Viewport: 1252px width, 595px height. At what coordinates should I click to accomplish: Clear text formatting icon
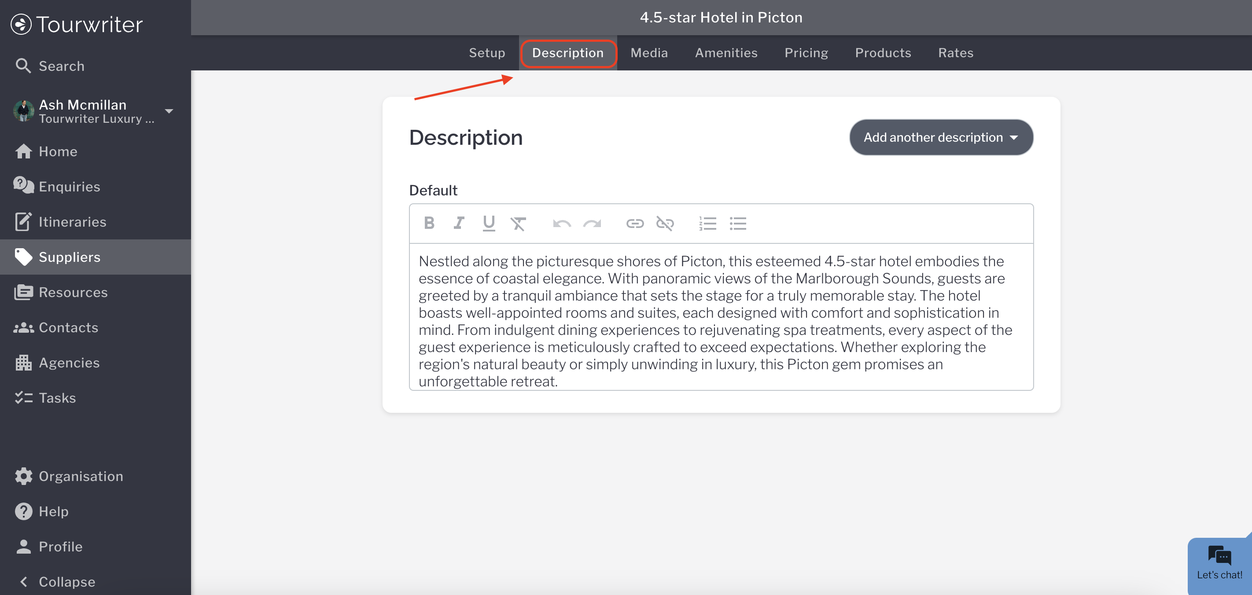[518, 224]
